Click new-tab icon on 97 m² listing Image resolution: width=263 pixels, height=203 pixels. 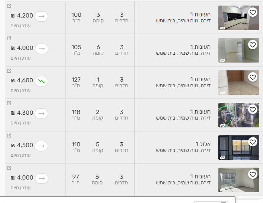(x=9, y=168)
